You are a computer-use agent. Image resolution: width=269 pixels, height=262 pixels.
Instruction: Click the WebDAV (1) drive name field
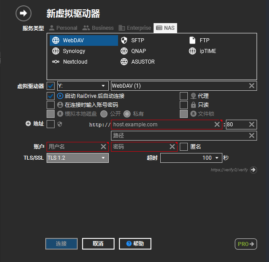184,86
